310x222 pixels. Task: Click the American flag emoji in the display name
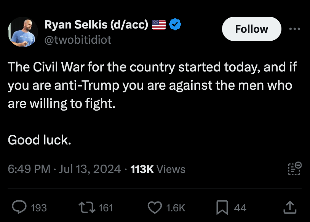158,24
